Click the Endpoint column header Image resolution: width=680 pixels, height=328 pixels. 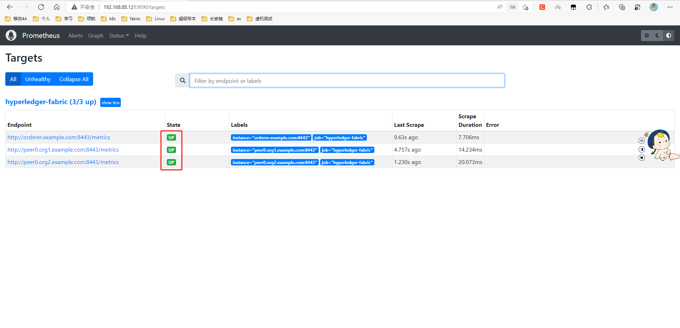(19, 125)
